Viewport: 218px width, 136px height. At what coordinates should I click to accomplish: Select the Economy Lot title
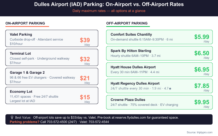tap(21, 92)
